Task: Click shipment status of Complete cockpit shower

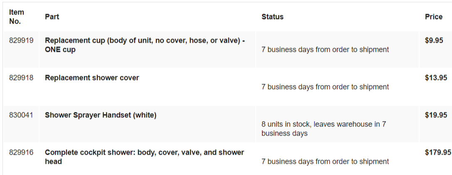Action: [x=325, y=161]
